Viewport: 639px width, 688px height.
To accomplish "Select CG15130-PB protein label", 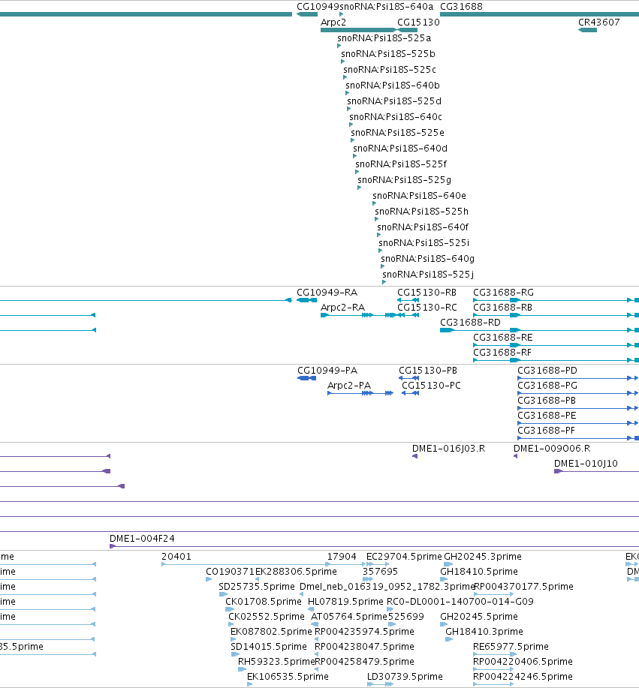I will pos(428,371).
